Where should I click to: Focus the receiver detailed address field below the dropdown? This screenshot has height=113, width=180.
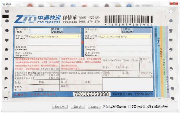pyautogui.click(x=124, y=43)
